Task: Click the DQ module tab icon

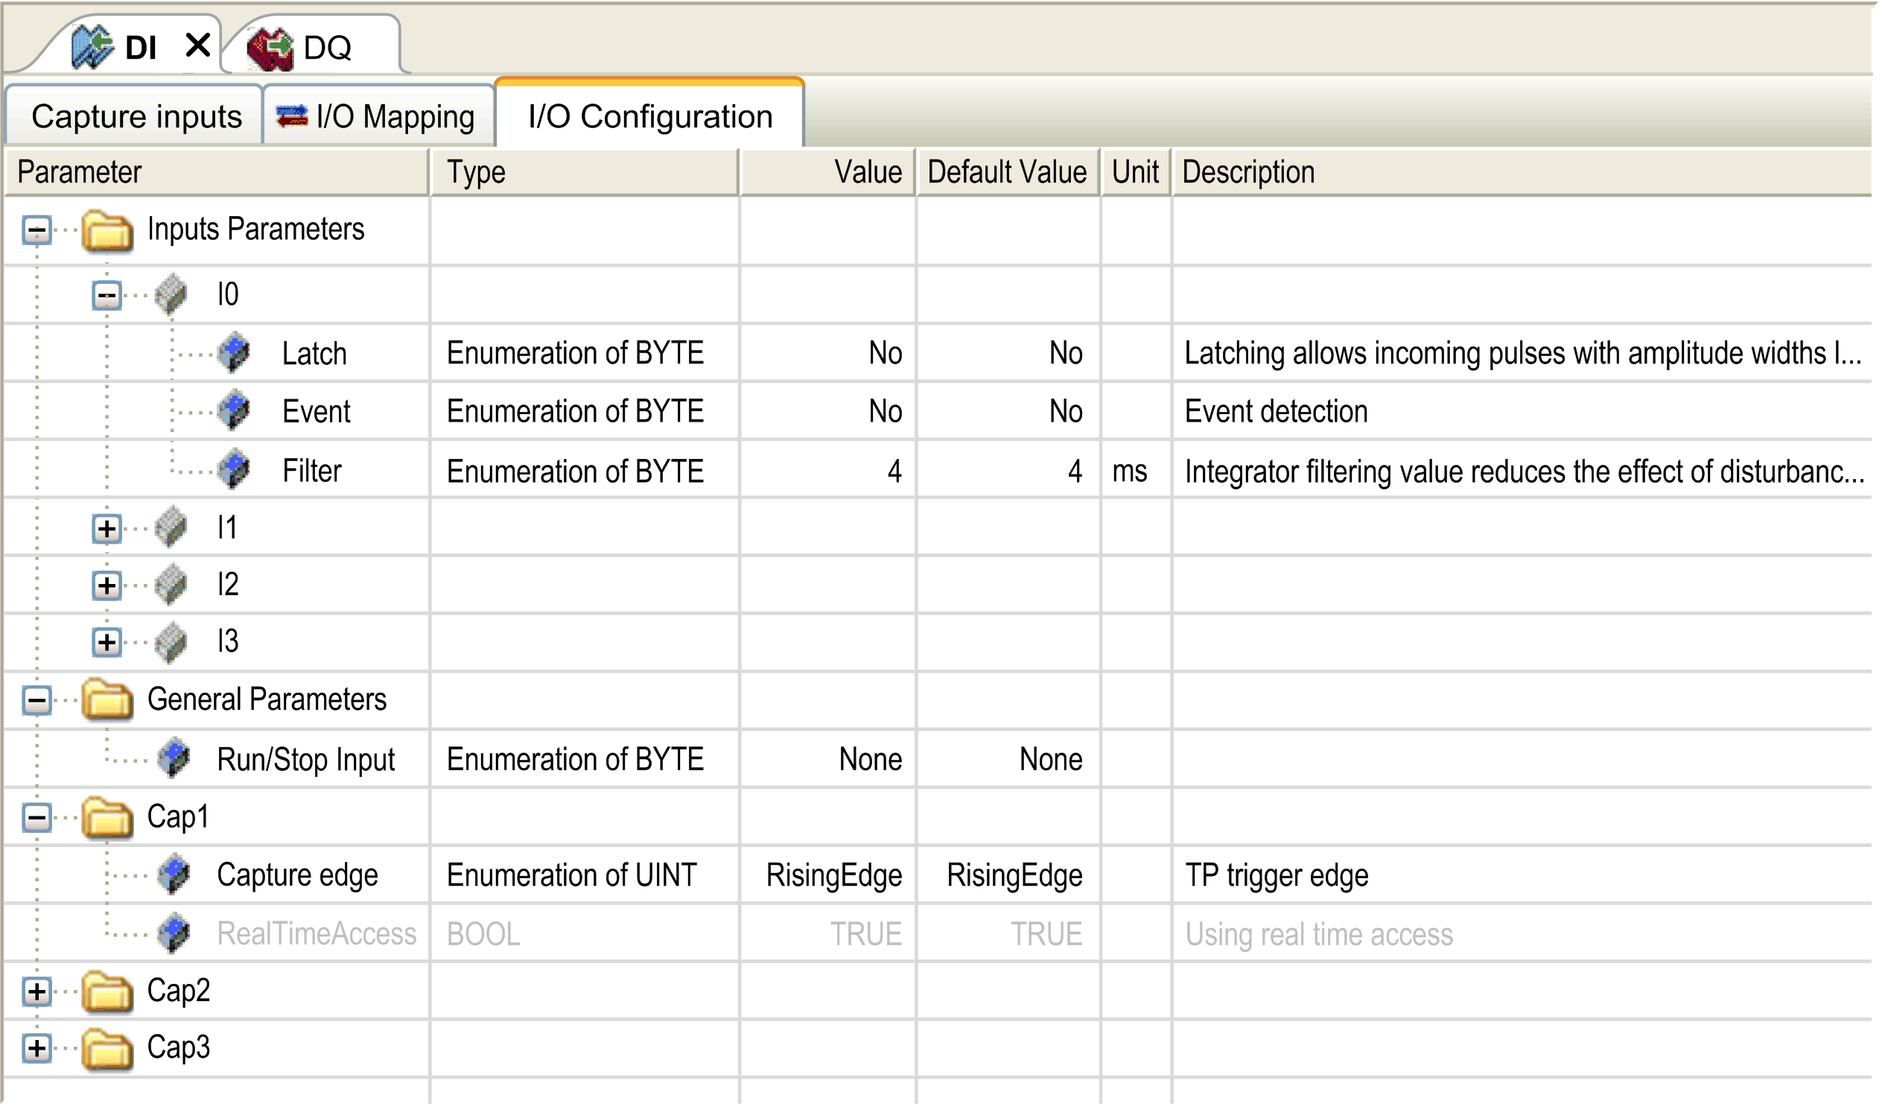Action: (270, 48)
